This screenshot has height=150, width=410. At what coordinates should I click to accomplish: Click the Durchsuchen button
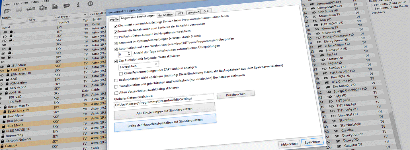click(x=236, y=94)
